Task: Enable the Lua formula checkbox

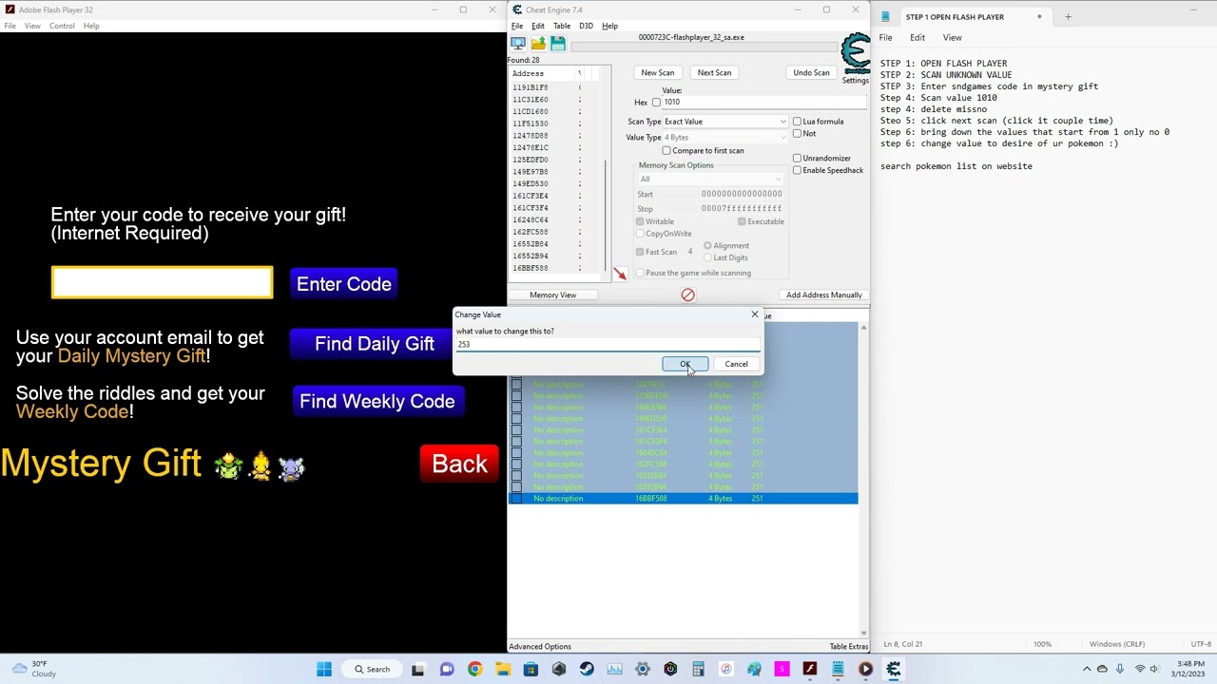Action: (797, 122)
